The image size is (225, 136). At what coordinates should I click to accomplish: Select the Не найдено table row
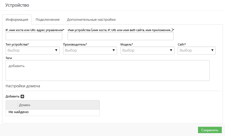click(53, 112)
